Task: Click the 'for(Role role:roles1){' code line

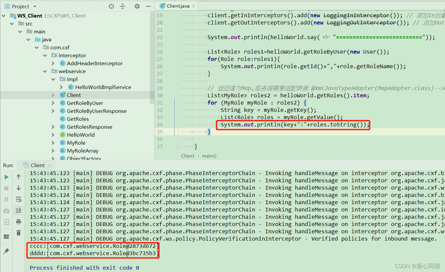Action: (244, 59)
